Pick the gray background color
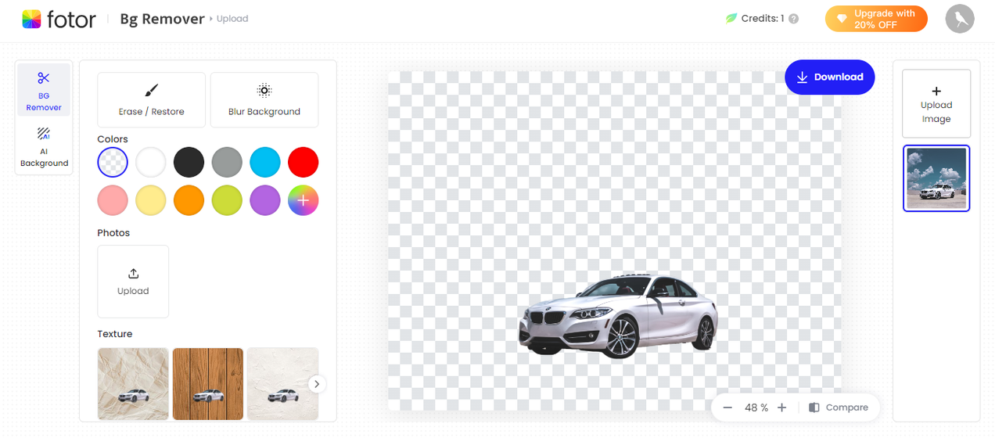Image resolution: width=995 pixels, height=438 pixels. point(227,163)
